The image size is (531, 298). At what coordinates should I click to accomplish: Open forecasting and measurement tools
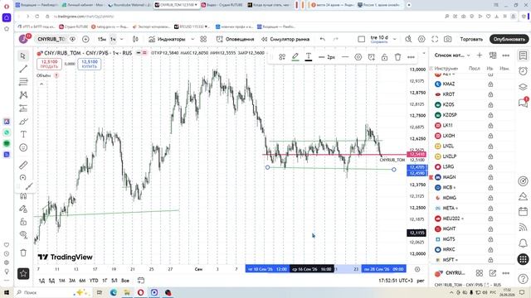coord(23,108)
